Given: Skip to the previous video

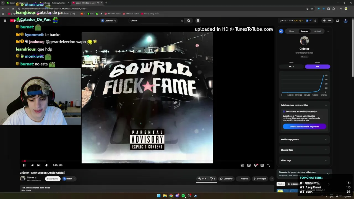Looking at the screenshot, I should [32, 165].
